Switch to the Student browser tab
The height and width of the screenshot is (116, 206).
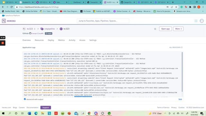[27, 2]
